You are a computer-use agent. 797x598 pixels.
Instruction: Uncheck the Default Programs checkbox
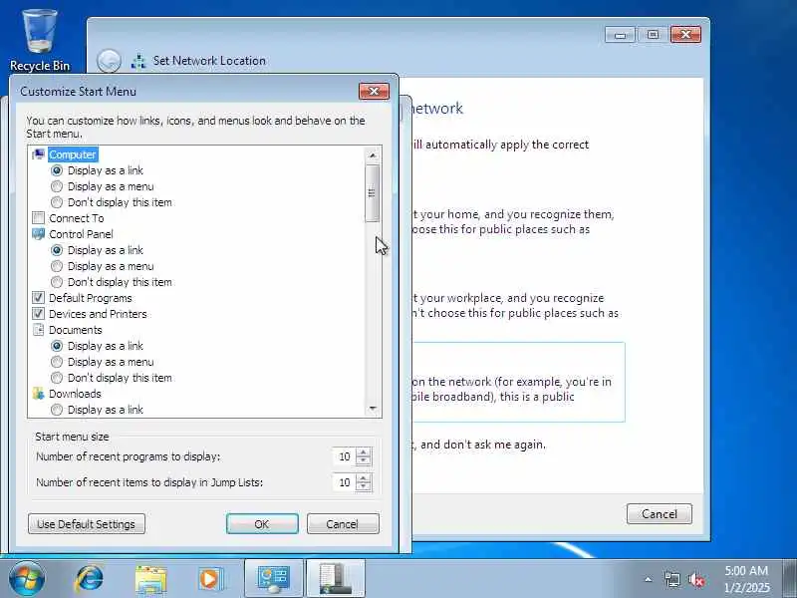tap(38, 298)
